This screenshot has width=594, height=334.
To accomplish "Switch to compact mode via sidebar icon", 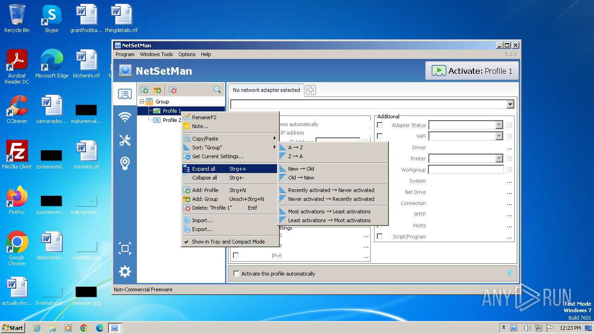I will [x=125, y=248].
